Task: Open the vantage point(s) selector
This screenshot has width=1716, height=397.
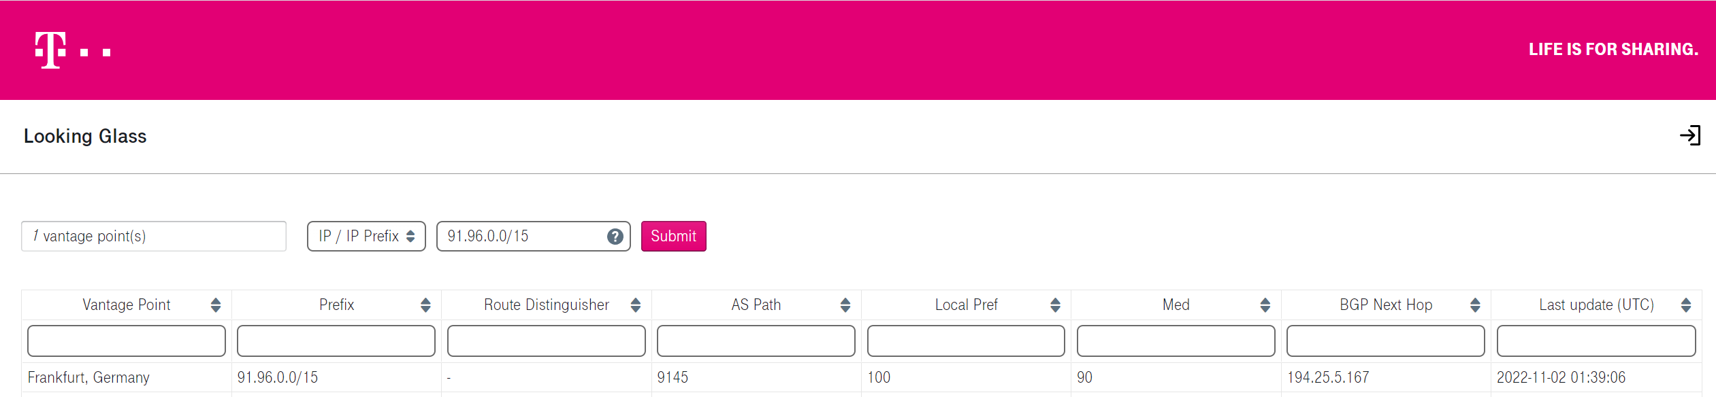Action: (154, 237)
